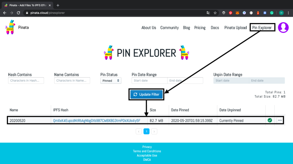Open the Pin Status dropdown
293x164 pixels.
coord(111,81)
